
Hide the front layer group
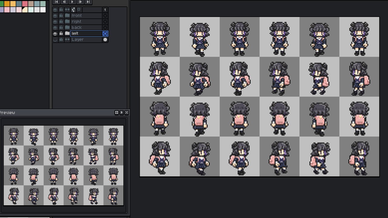[55, 16]
